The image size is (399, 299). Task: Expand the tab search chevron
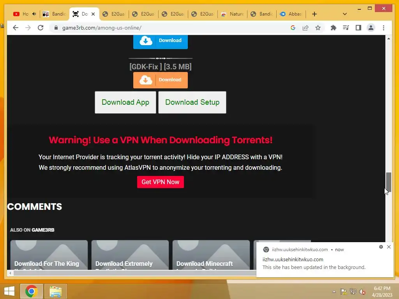pyautogui.click(x=345, y=14)
